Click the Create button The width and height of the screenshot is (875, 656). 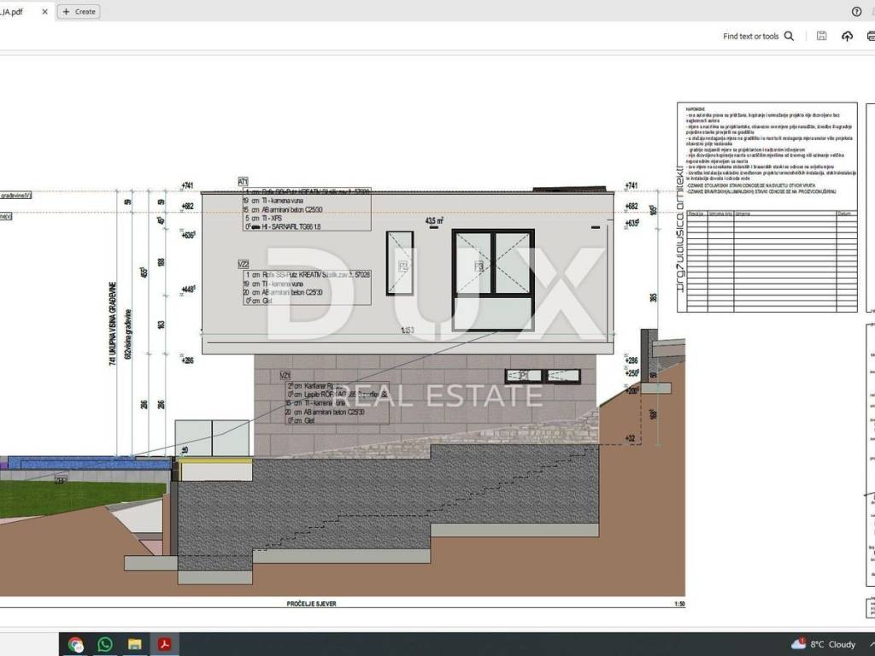tap(79, 12)
